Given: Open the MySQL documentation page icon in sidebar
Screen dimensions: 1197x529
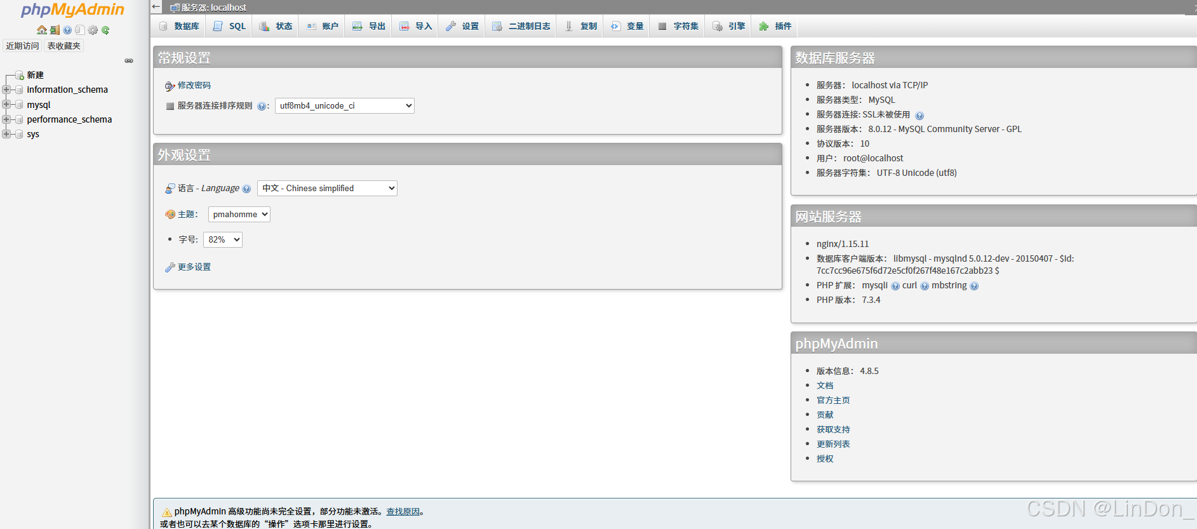Looking at the screenshot, I should [79, 30].
